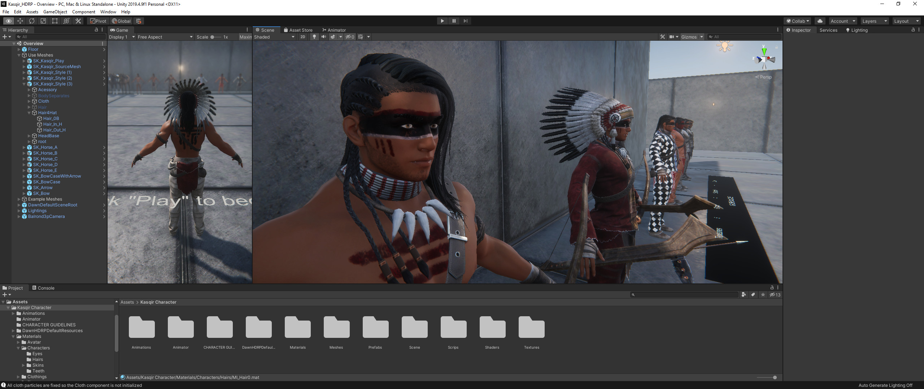Click the Step frame button
This screenshot has width=924, height=389.
465,21
